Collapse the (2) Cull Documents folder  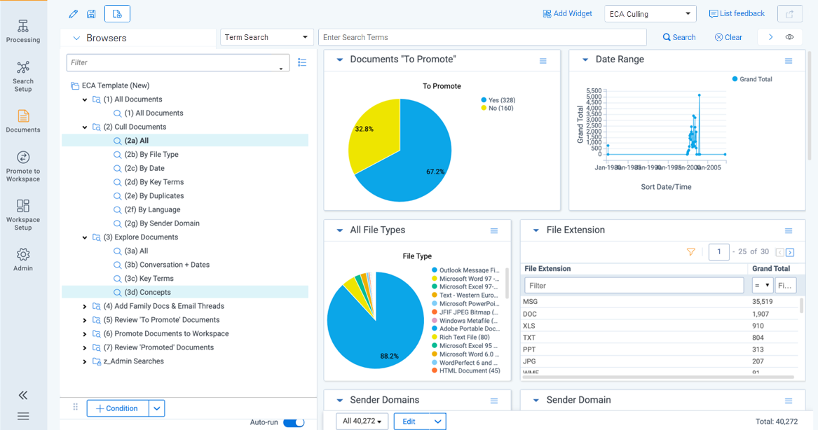(x=85, y=127)
